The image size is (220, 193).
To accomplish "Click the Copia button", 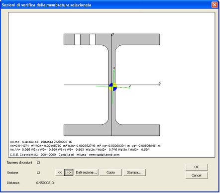I will tap(110, 173).
